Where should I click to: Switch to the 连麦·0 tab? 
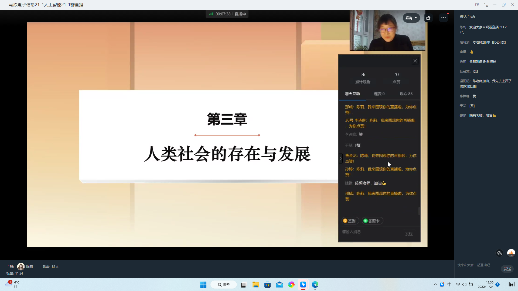point(379,94)
